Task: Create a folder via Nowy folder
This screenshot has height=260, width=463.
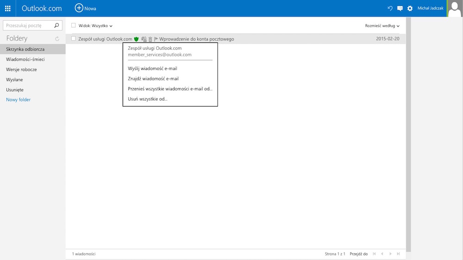Action: (x=19, y=100)
